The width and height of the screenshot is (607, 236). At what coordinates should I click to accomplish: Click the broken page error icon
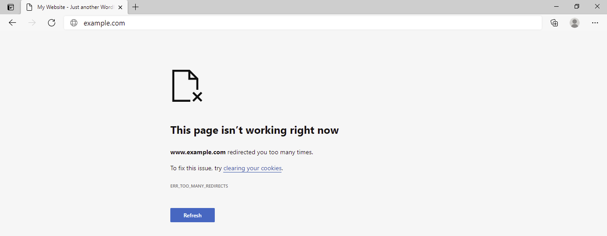[187, 86]
